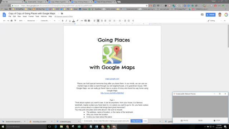Justify the text
The width and height of the screenshot is (229, 129).
point(105,21)
